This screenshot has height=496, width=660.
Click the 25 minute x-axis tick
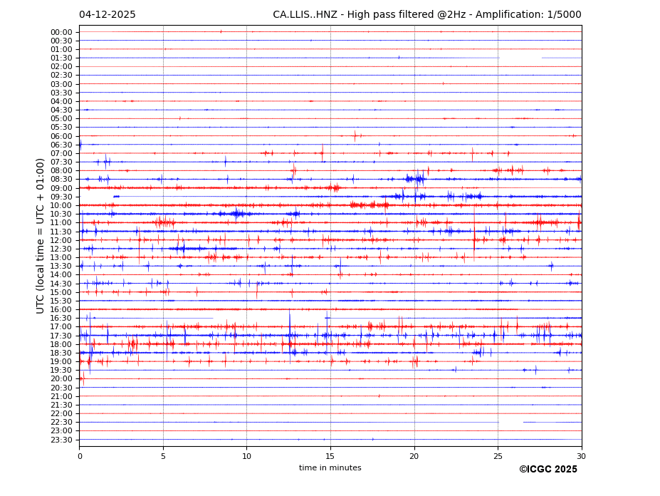[x=498, y=456]
